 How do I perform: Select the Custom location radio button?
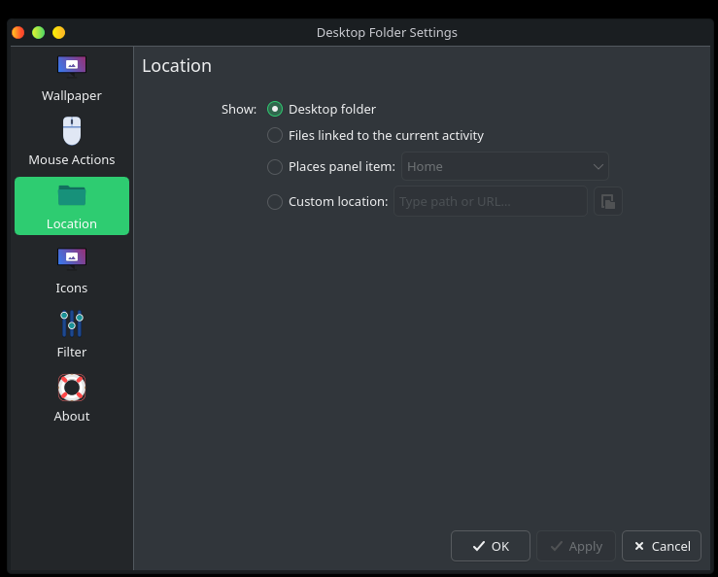coord(275,202)
